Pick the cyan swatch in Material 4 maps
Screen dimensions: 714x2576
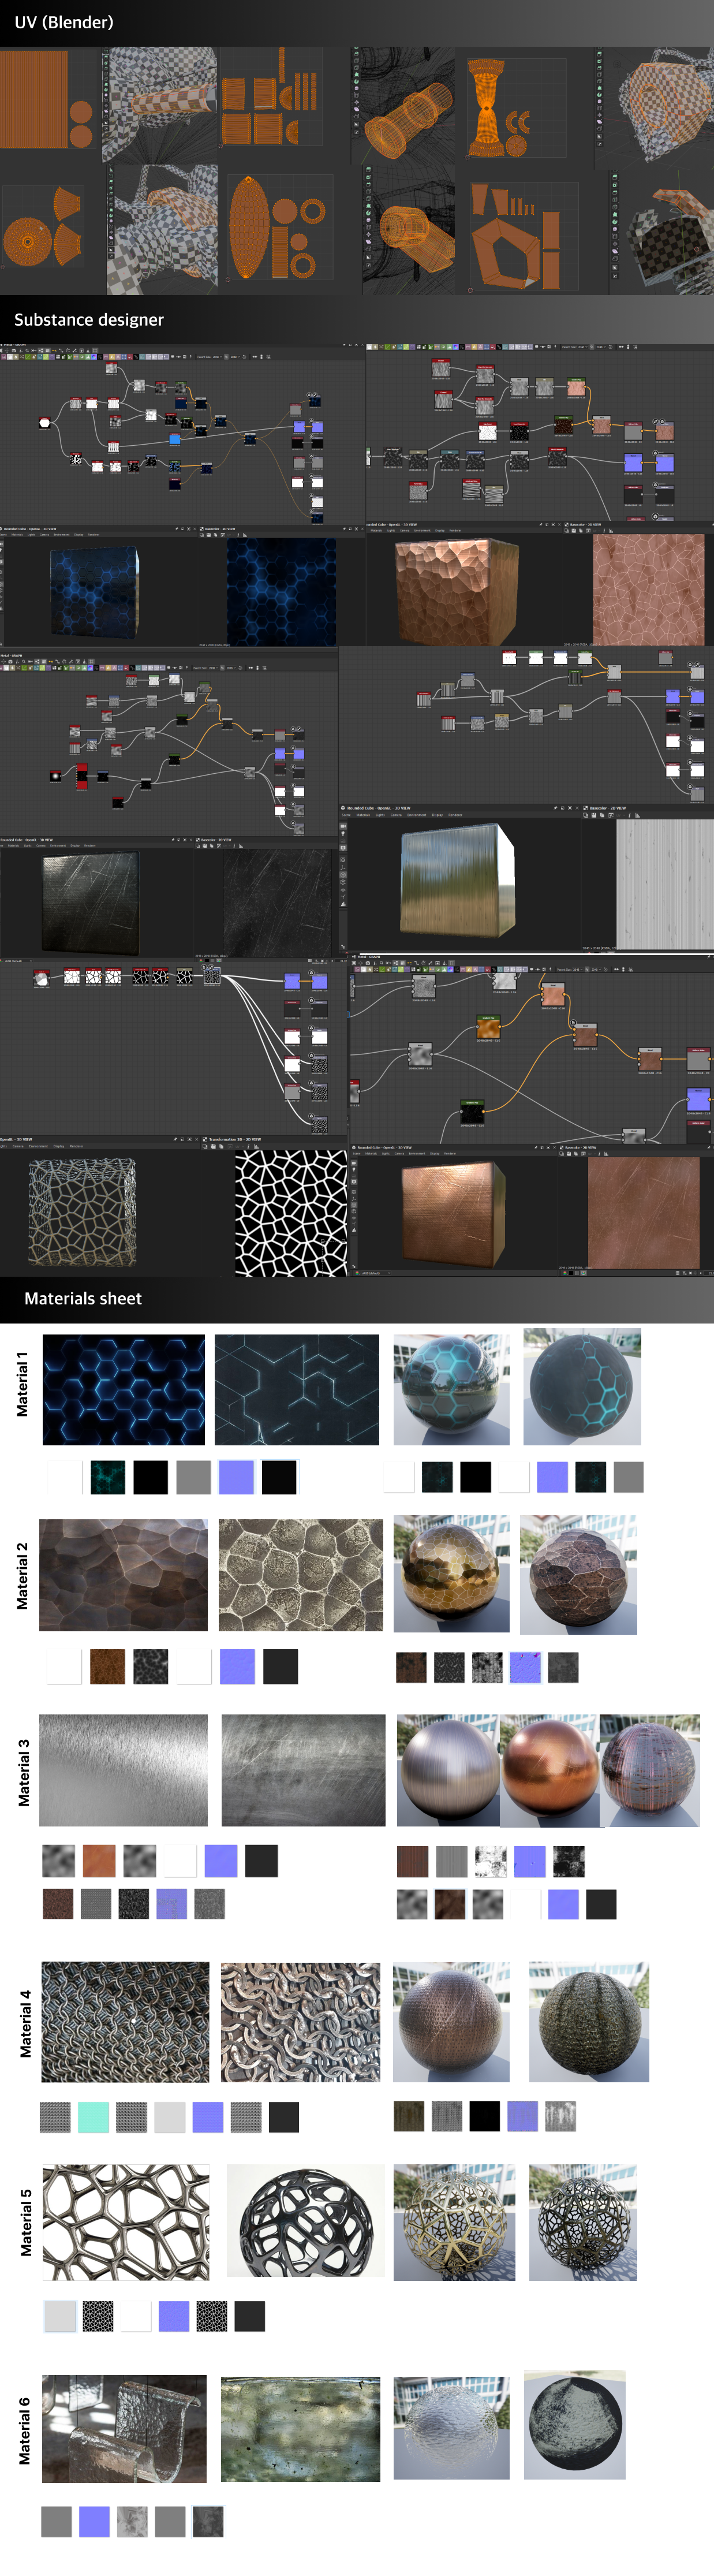click(93, 2117)
